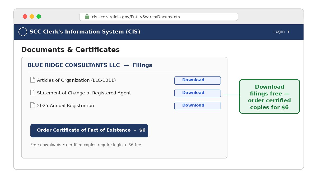Select the 2025 Annual Registration text
The height and width of the screenshot is (178, 317).
(x=65, y=105)
